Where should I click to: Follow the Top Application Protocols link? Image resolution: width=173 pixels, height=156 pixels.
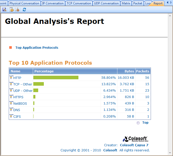click(x=37, y=48)
